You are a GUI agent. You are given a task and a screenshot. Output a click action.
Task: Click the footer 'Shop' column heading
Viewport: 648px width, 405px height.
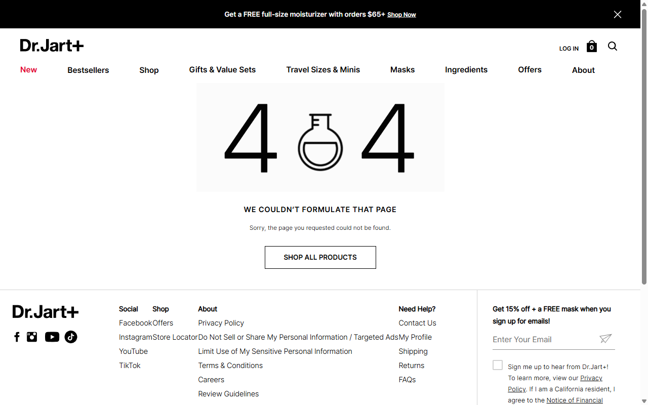[160, 309]
